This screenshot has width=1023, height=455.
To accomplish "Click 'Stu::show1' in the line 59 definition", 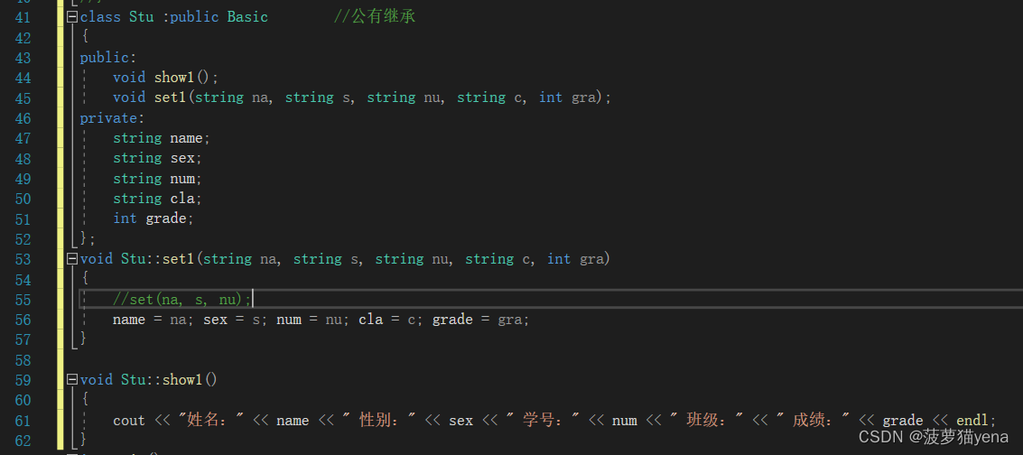I will click(x=162, y=379).
